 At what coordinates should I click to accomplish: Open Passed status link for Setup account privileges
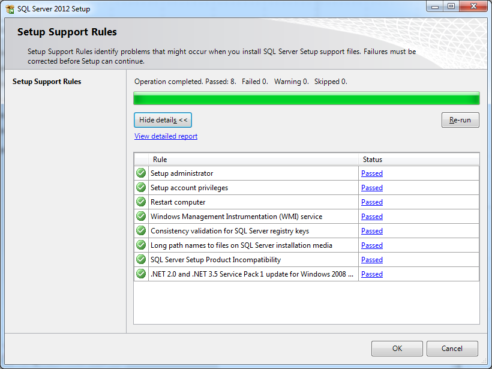pyautogui.click(x=372, y=188)
